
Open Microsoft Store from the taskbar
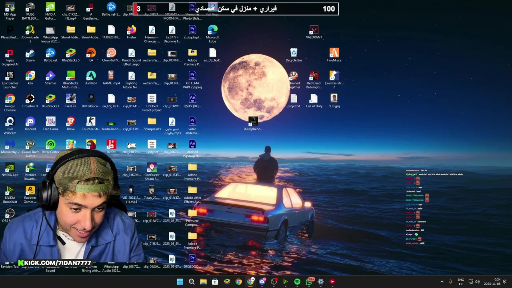(x=215, y=282)
